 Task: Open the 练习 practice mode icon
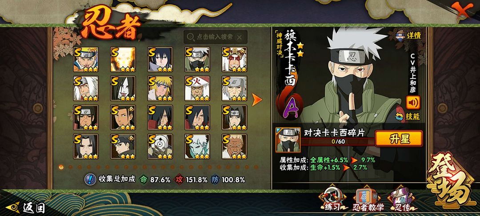pyautogui.click(x=332, y=198)
